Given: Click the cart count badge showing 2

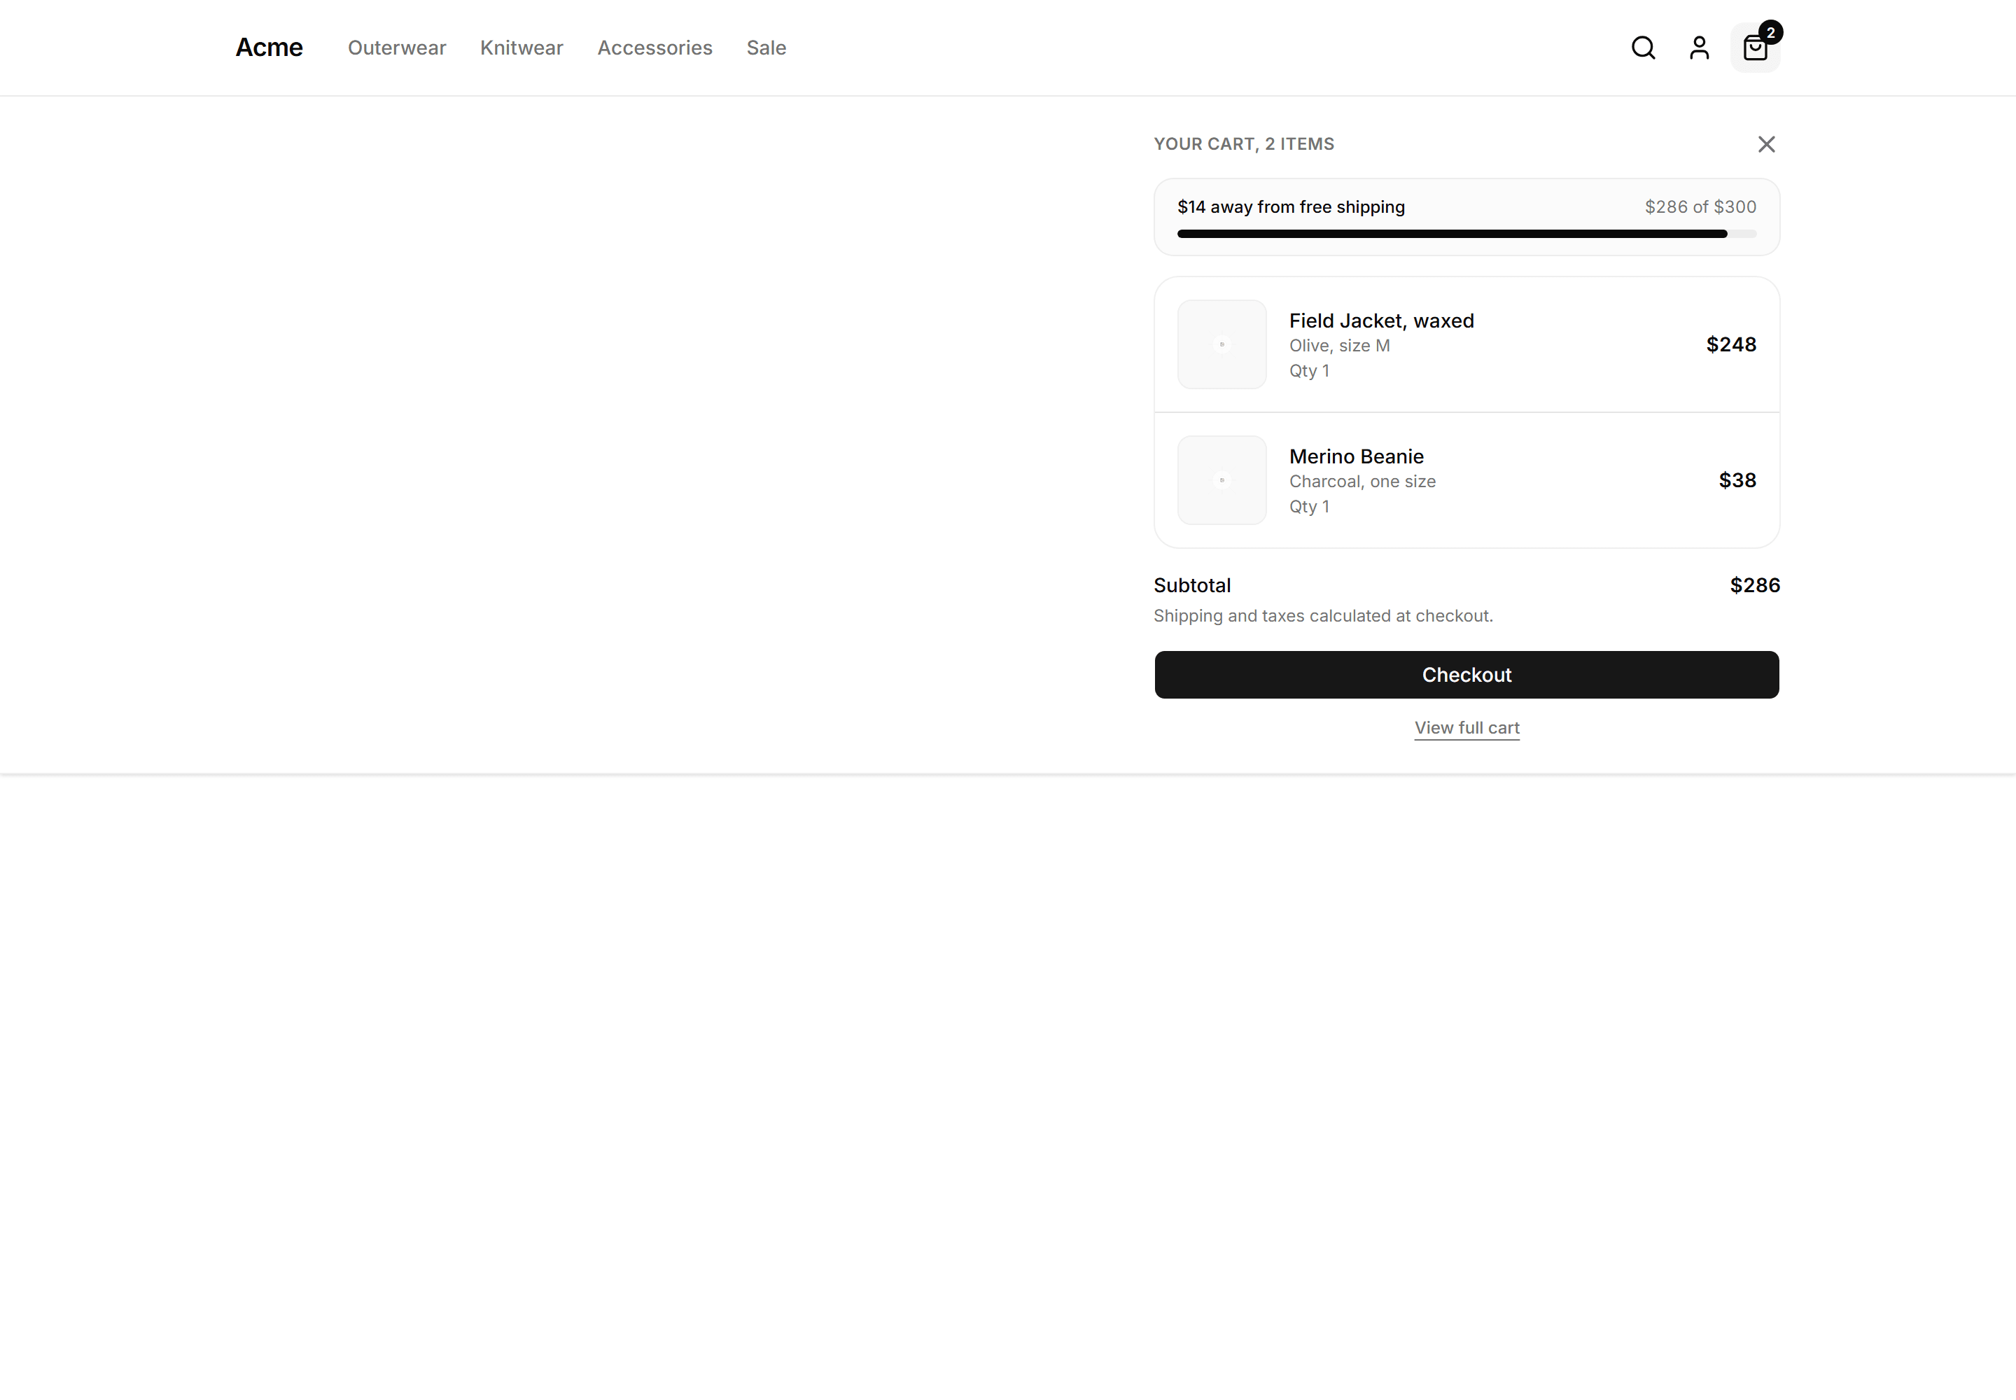Looking at the screenshot, I should click(1770, 32).
